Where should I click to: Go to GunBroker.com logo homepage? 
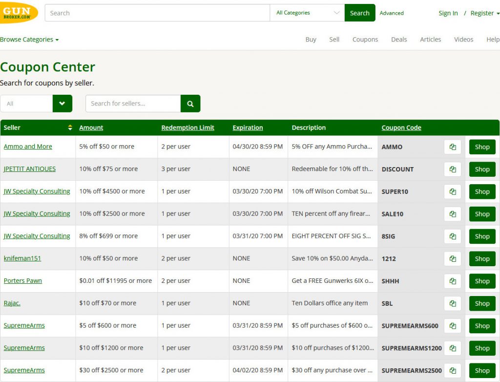point(19,12)
